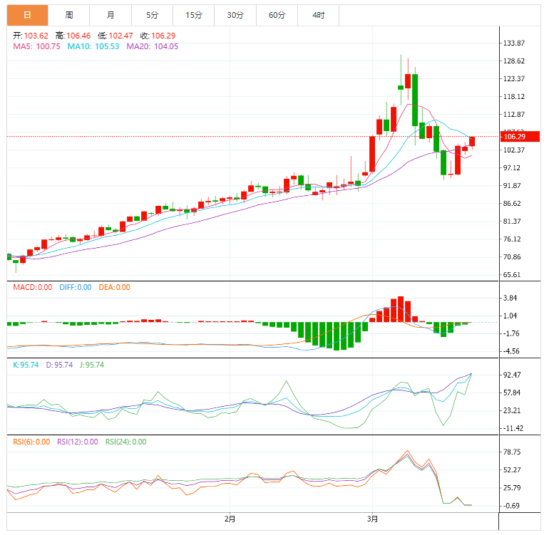Switch to the 周 weekly tab

tap(69, 15)
